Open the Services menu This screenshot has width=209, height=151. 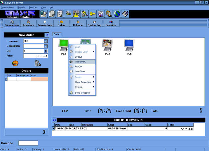pos(33,8)
